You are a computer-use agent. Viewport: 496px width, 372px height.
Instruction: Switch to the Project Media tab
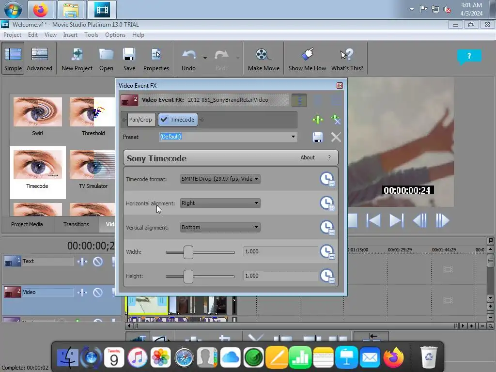[x=27, y=224]
